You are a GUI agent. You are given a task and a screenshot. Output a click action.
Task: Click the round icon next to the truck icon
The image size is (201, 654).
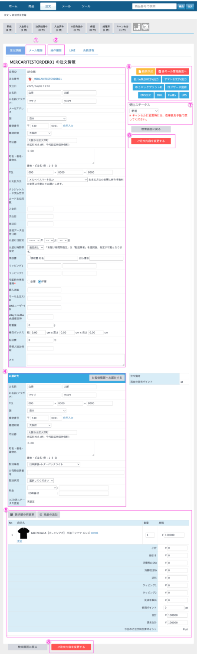click(x=146, y=27)
